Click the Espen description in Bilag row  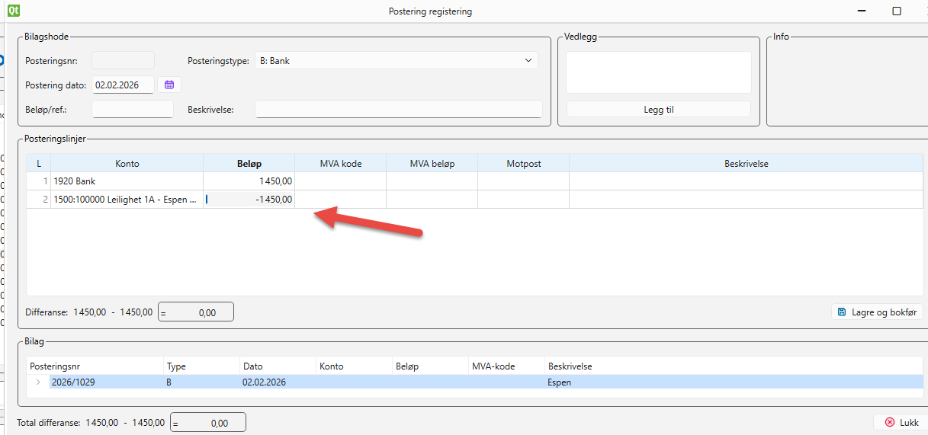(559, 382)
